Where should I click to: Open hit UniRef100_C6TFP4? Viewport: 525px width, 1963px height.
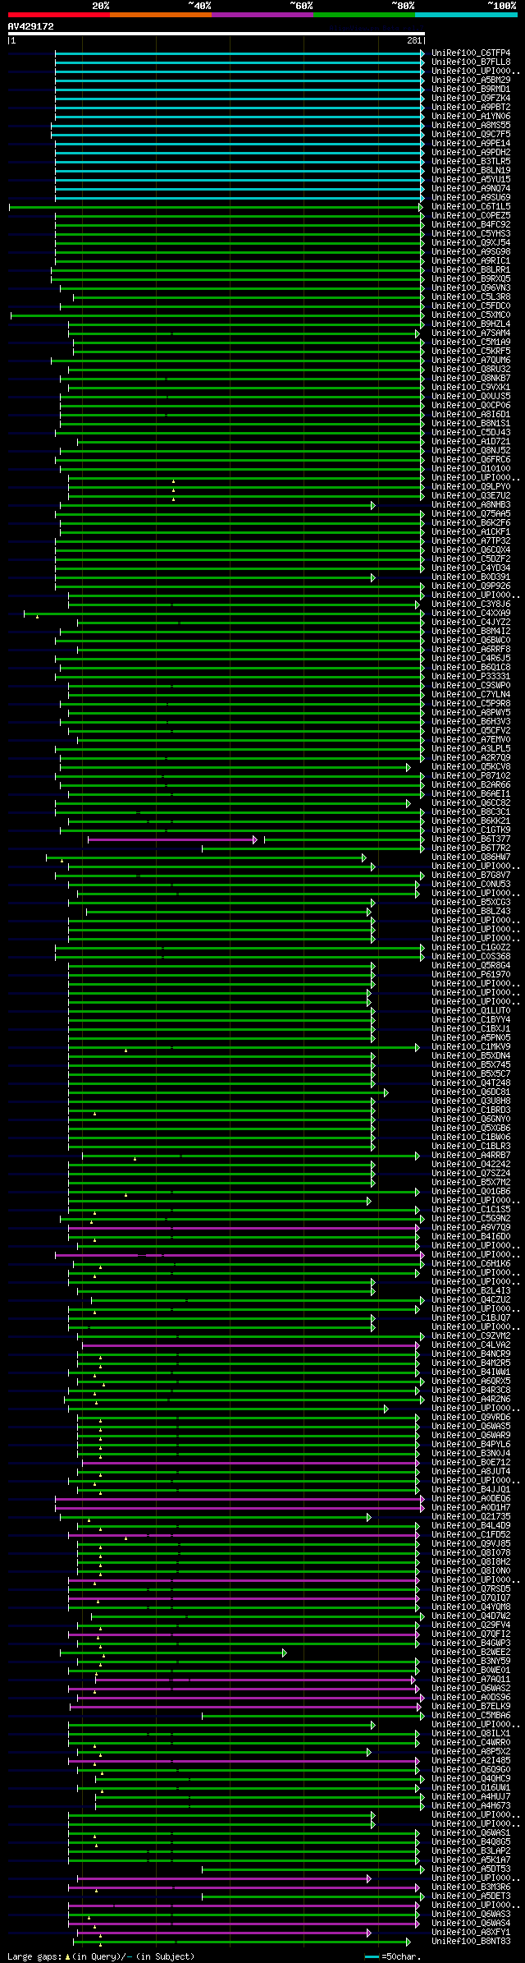[471, 53]
